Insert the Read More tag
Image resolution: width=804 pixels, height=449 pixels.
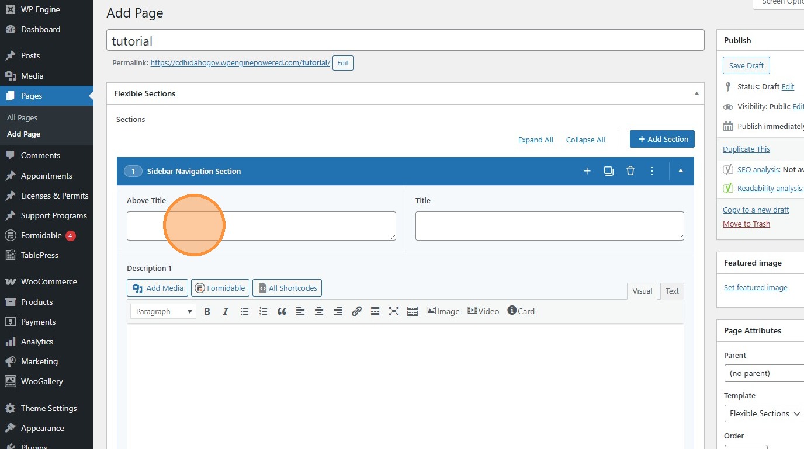tap(375, 311)
